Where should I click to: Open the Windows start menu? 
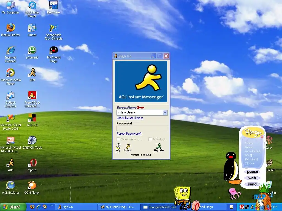point(13,207)
